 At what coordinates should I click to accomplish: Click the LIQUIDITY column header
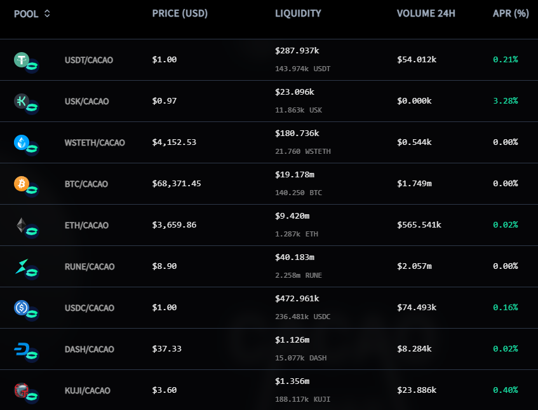(x=298, y=13)
